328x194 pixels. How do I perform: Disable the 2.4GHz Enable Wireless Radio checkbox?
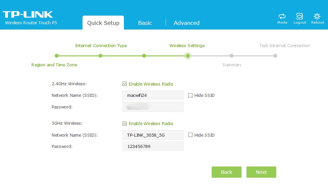click(x=125, y=84)
